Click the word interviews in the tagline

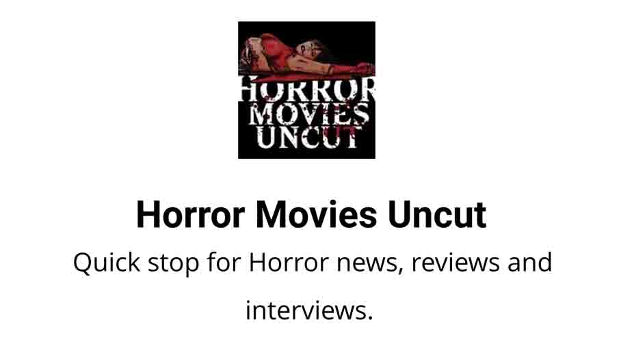(x=309, y=311)
